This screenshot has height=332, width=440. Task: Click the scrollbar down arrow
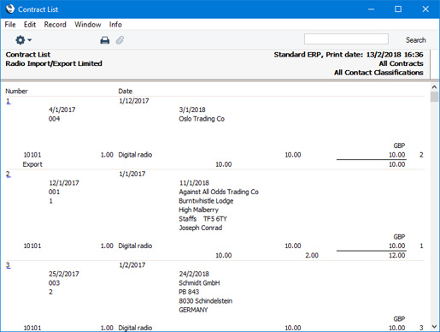coord(434,327)
